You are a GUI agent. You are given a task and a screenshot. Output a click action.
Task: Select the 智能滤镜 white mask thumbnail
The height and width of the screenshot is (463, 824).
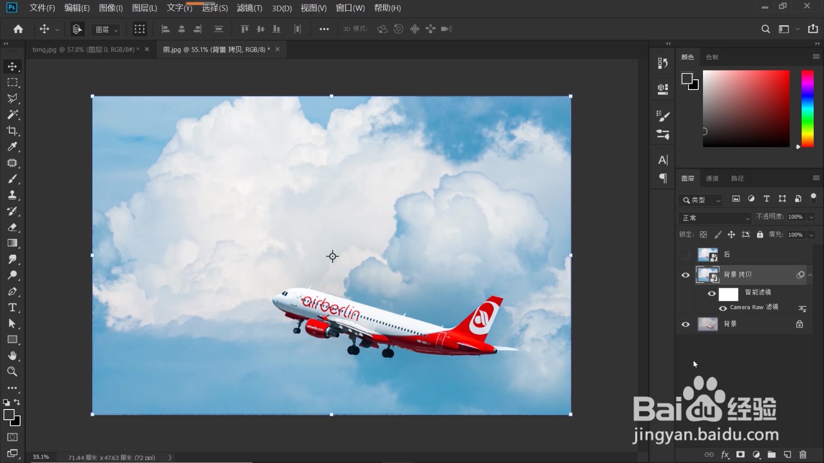click(x=728, y=294)
